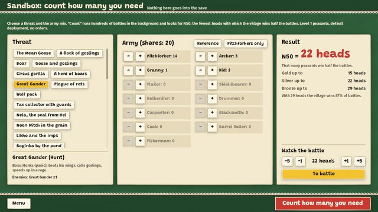The width and height of the screenshot is (378, 212).
Task: Increase Pitchforker count with plus button
Action: [140, 57]
